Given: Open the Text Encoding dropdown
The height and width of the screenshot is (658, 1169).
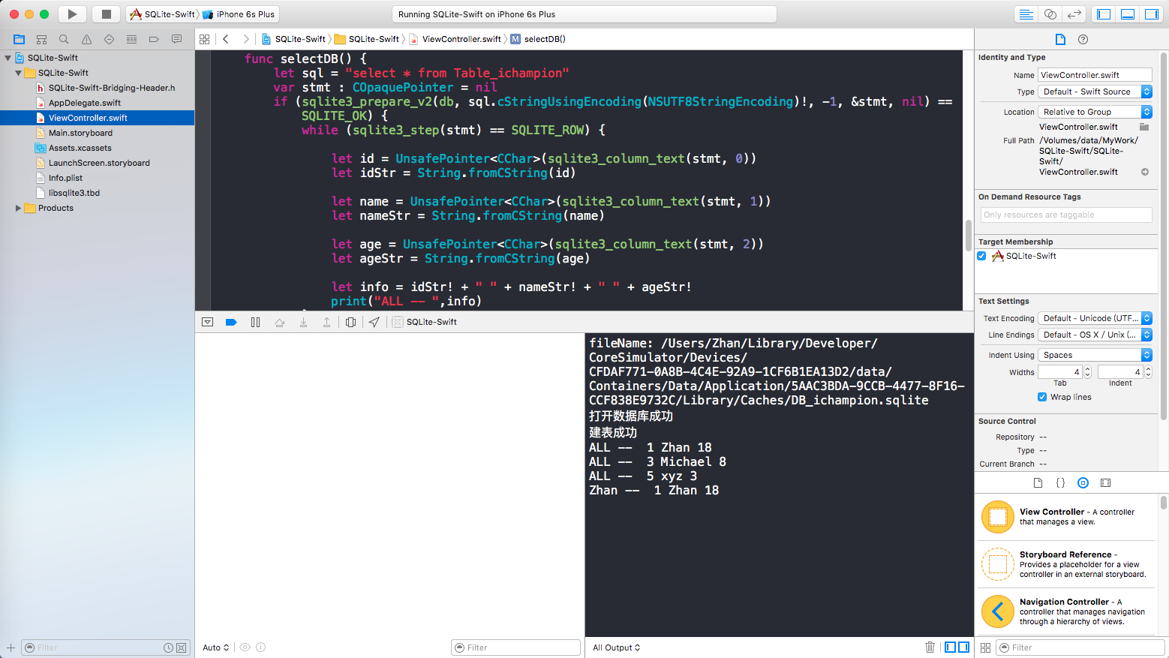Looking at the screenshot, I should pyautogui.click(x=1095, y=318).
